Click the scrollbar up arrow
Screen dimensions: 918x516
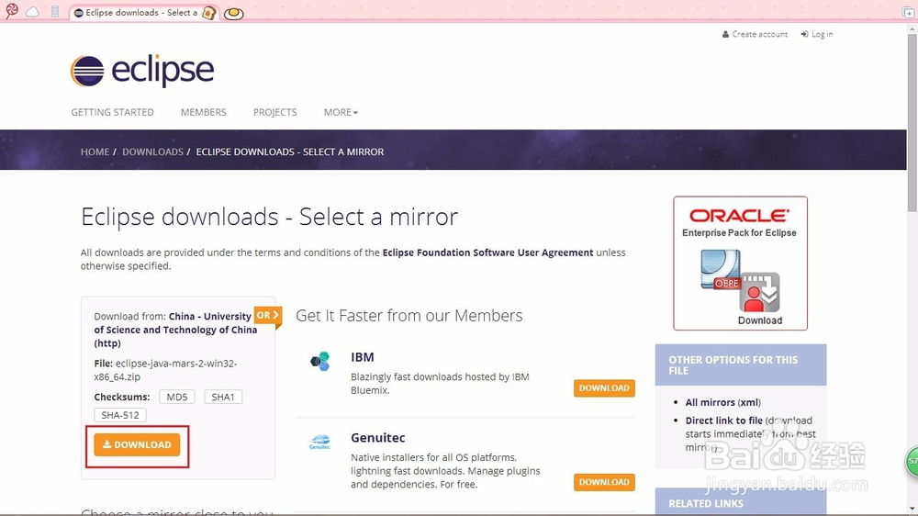(912, 28)
